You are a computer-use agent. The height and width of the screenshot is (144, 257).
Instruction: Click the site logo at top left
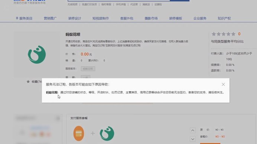(29, 1)
